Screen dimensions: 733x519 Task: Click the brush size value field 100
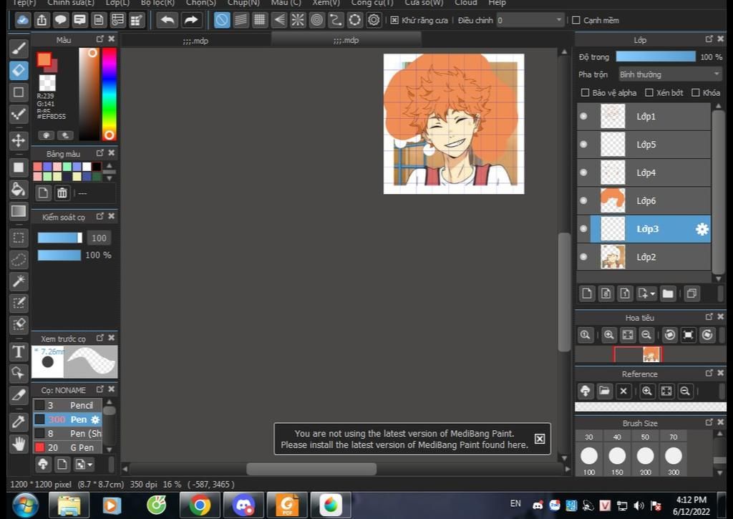[99, 238]
